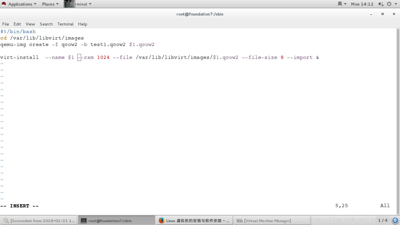Close the terminal window
Viewport: 400px width, 225px height.
(x=394, y=14)
